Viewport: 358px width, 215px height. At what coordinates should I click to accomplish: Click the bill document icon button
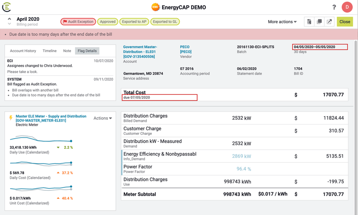tap(309, 22)
